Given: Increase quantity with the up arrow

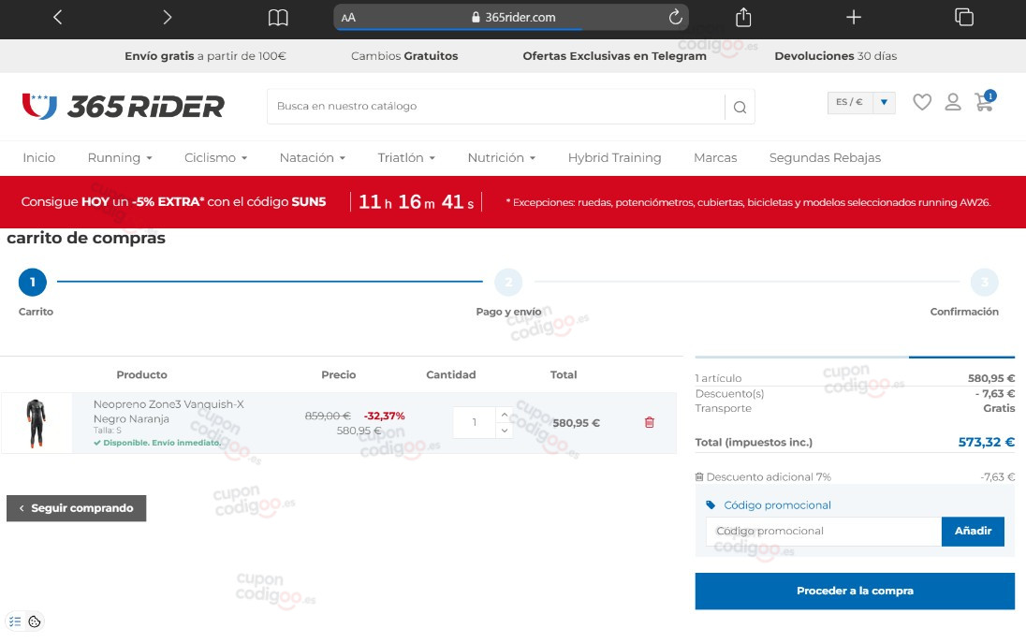Looking at the screenshot, I should coord(504,416).
